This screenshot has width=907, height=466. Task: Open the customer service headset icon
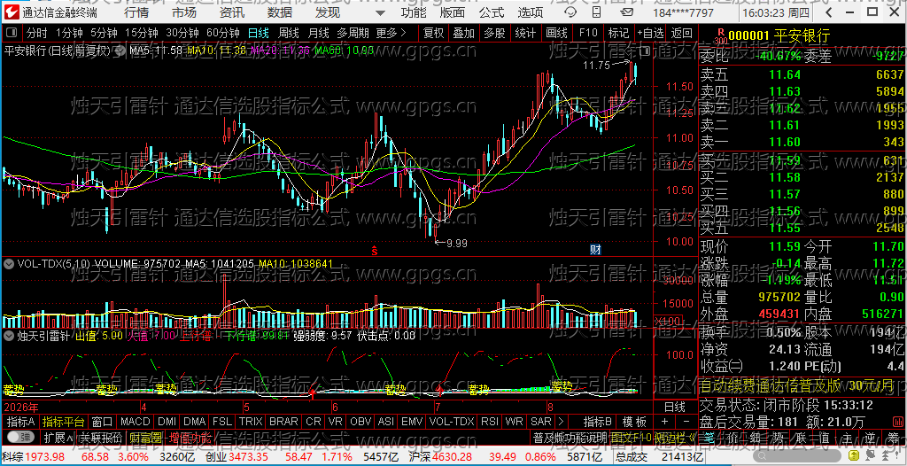point(570,12)
